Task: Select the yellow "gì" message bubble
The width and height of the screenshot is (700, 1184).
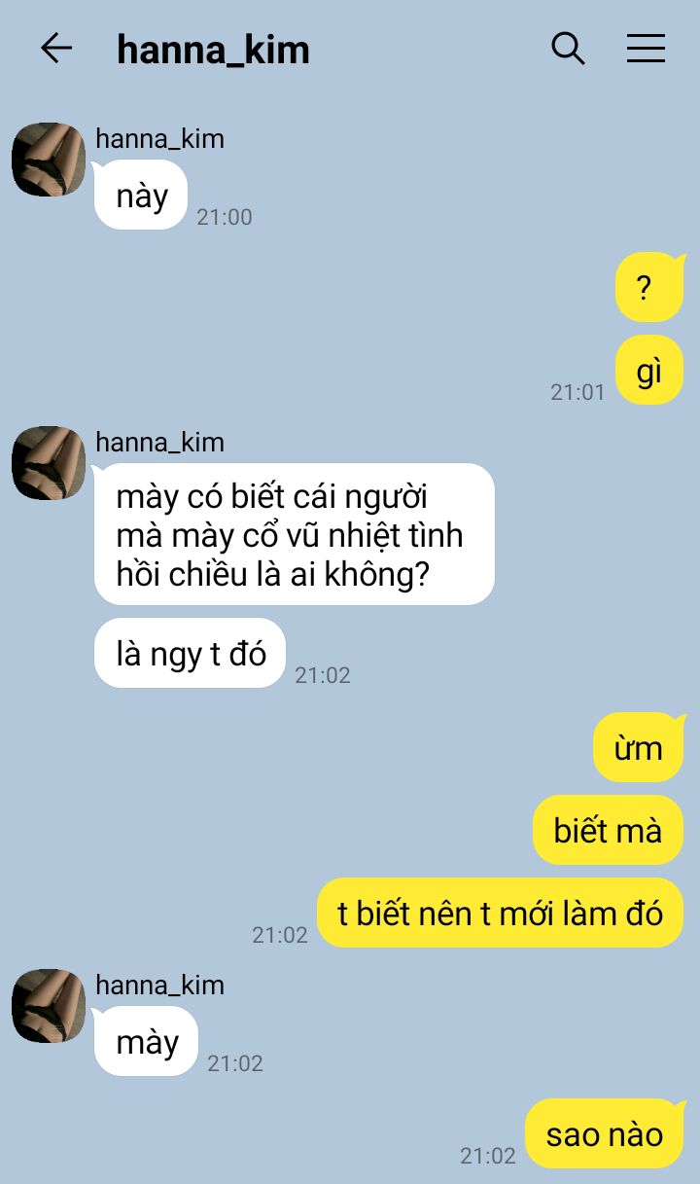Action: coord(649,371)
